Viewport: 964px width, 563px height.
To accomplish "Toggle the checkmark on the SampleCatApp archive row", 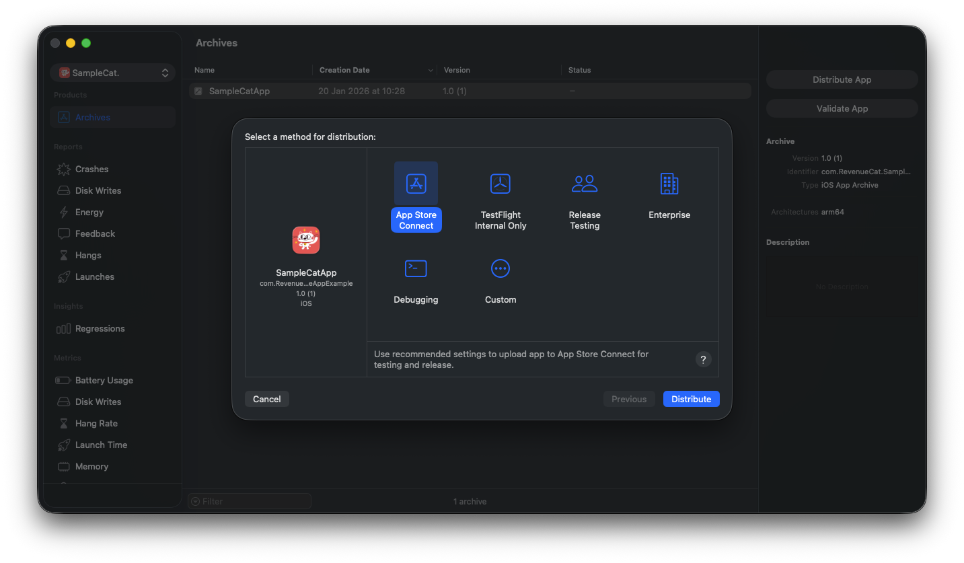I will (198, 90).
